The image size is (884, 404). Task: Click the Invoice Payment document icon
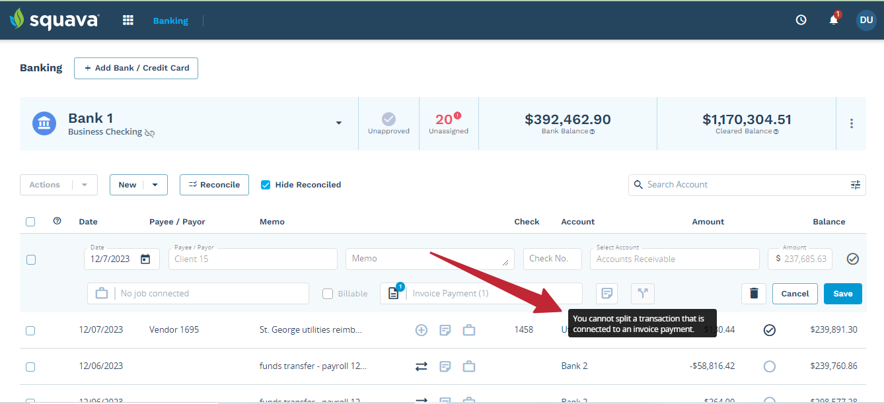pos(394,293)
